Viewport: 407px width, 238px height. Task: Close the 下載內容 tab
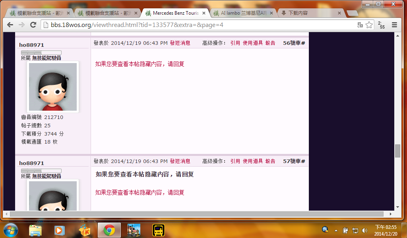pyautogui.click(x=339, y=13)
